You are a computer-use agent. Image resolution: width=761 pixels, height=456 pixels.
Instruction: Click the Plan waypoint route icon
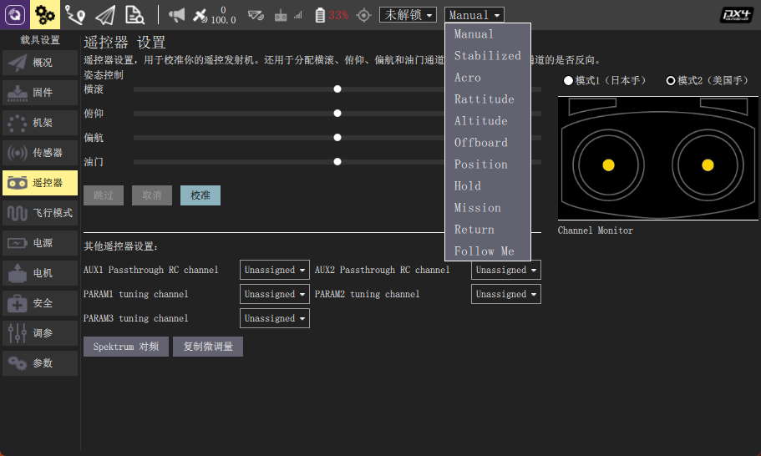pyautogui.click(x=75, y=14)
